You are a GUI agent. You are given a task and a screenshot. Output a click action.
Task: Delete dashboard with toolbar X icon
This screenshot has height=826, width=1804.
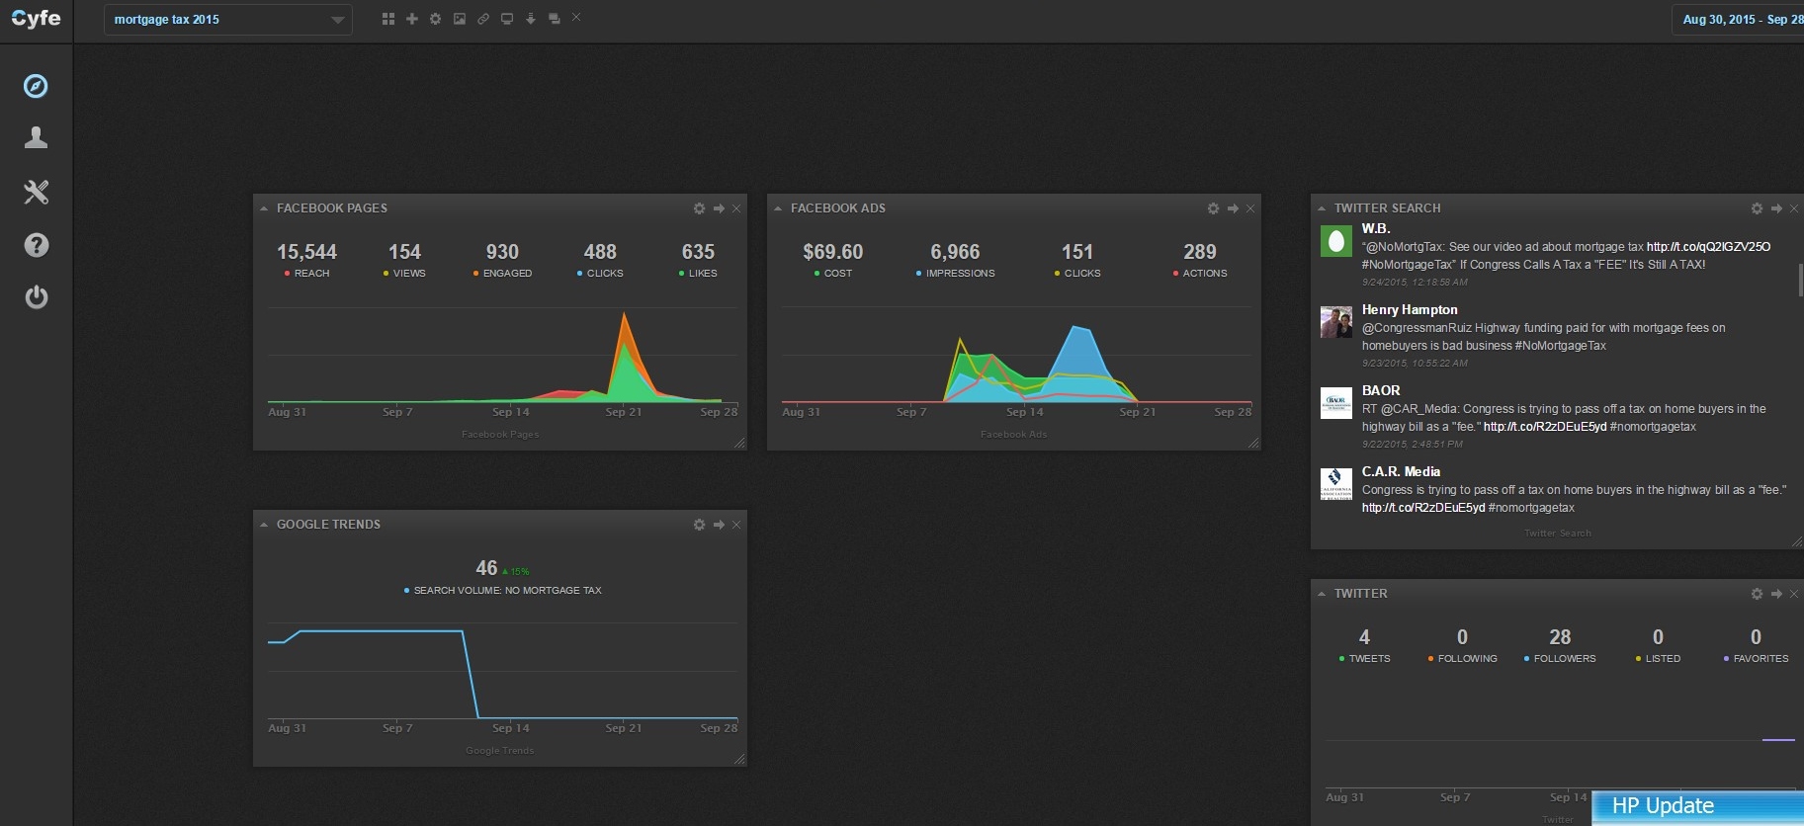pos(576,18)
